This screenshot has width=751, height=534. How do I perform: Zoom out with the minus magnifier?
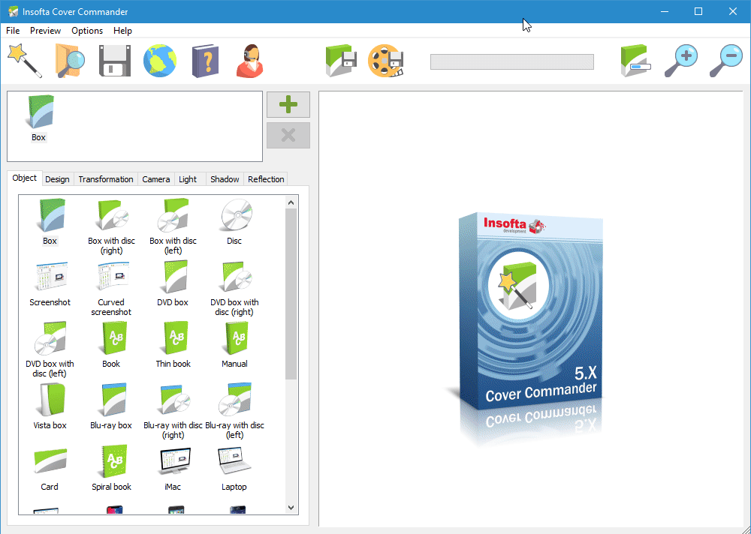point(725,61)
